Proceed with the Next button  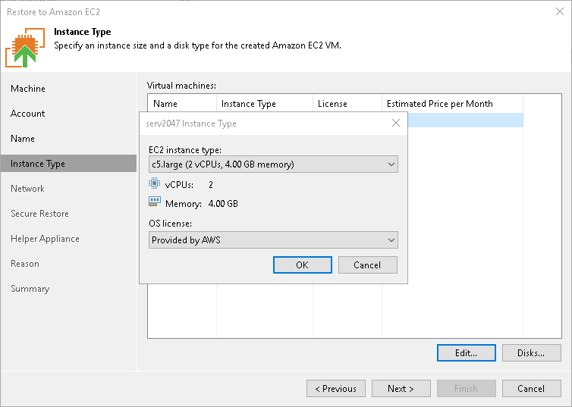[401, 388]
